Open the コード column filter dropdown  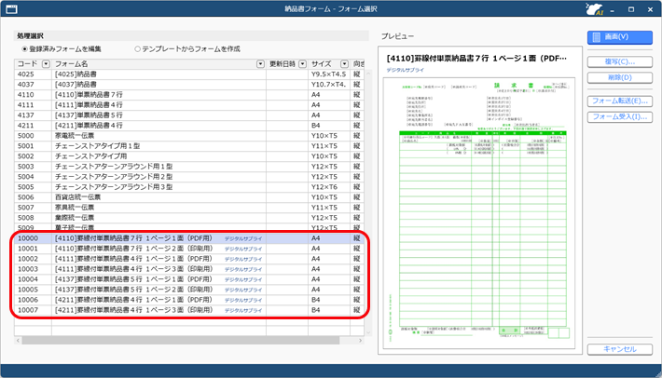46,64
